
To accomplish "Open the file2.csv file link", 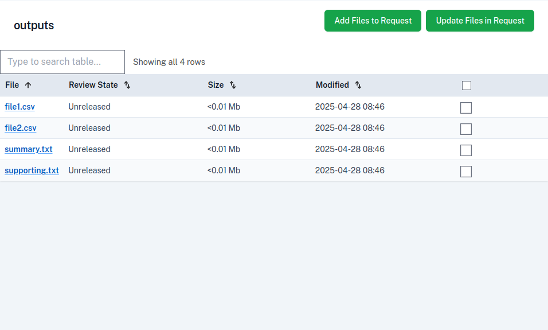I will coord(21,128).
